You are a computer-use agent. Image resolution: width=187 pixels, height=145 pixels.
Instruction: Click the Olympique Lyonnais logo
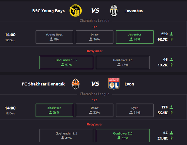tap(114, 84)
